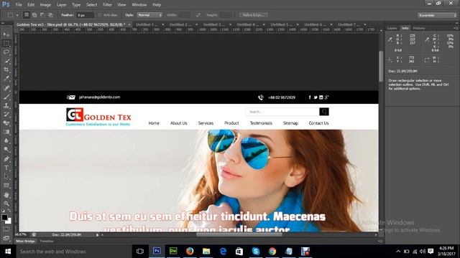Select the Blur tool
This screenshot has height=258, width=460.
(6, 140)
